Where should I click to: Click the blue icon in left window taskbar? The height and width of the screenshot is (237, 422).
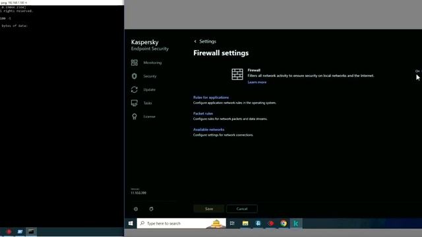20,232
